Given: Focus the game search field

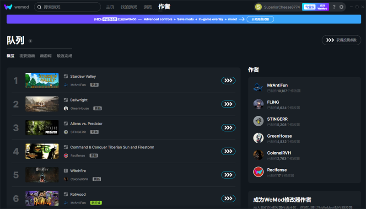Looking at the screenshot, I should tap(67, 7).
